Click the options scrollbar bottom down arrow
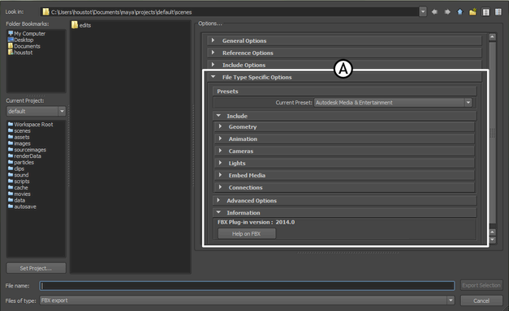The width and height of the screenshot is (509, 311). [492, 240]
